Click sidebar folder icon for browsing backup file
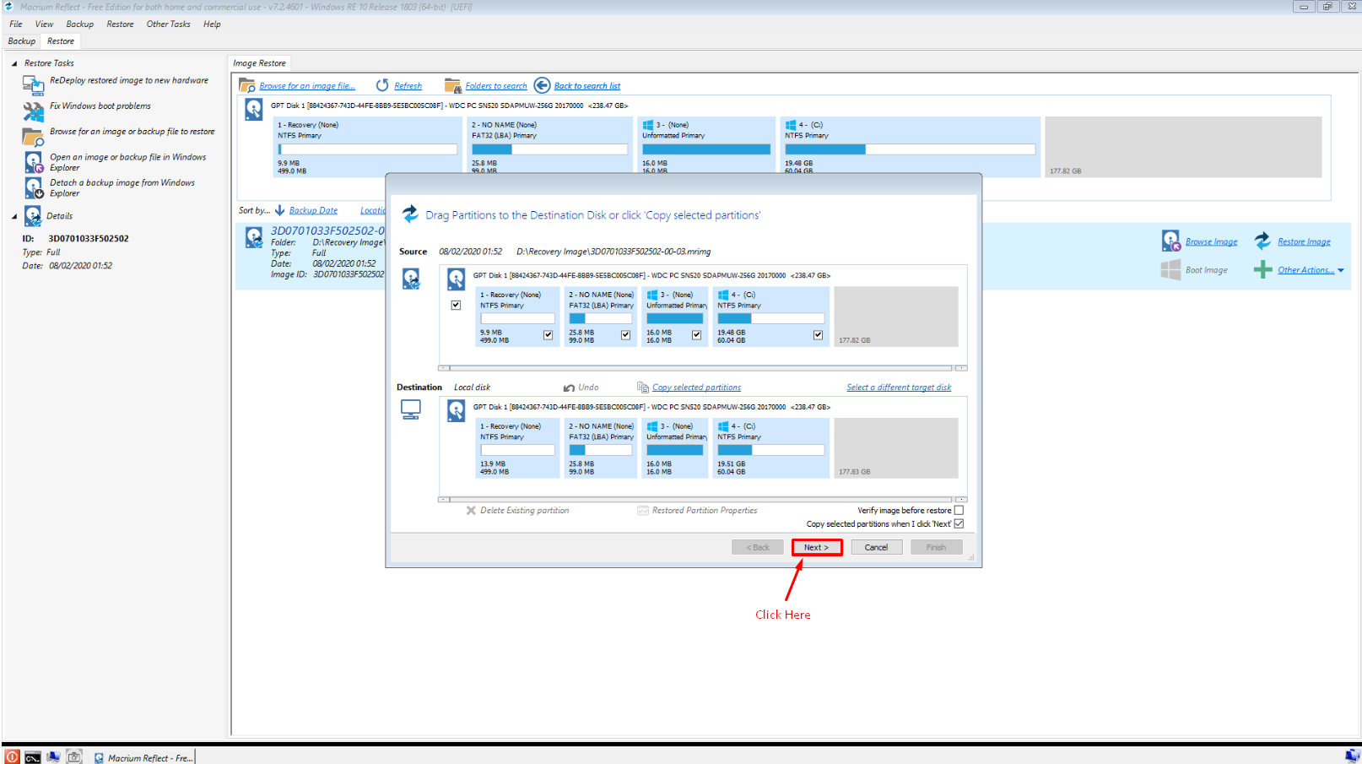1362x764 pixels. click(33, 136)
